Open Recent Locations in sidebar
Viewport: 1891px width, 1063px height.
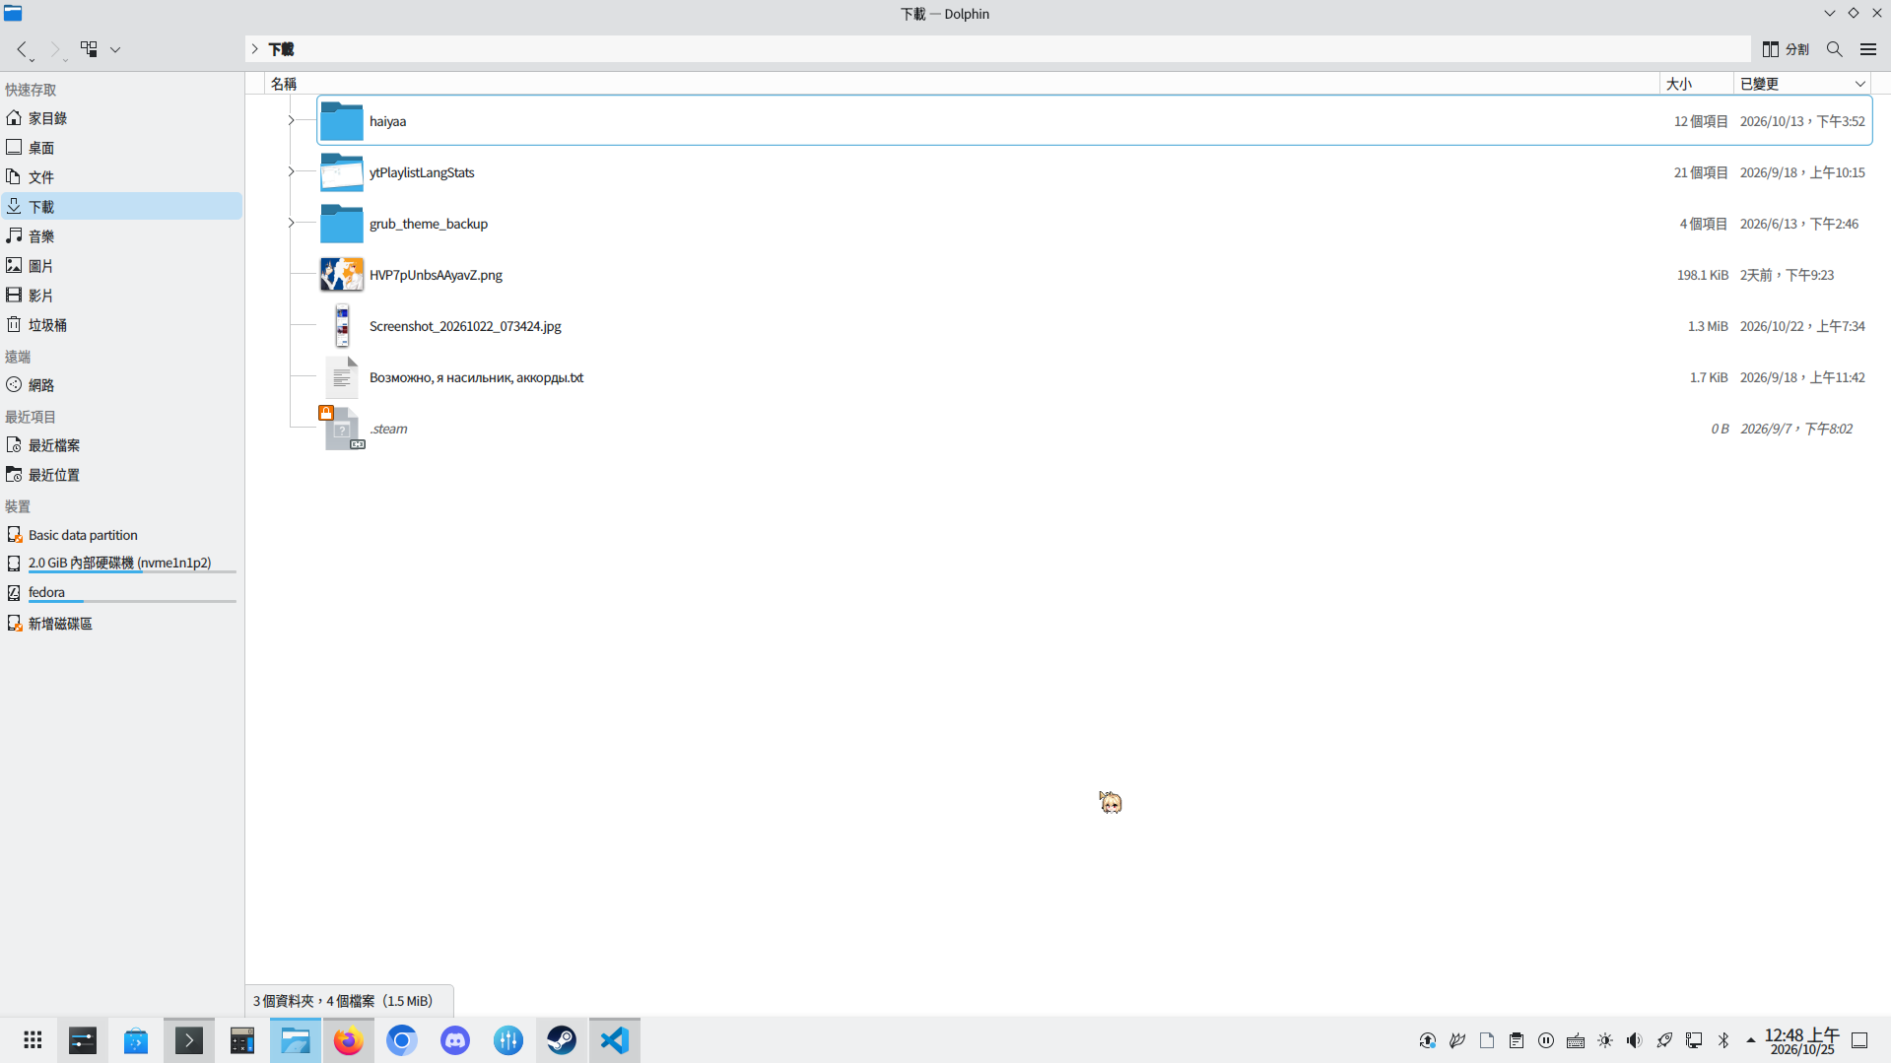point(121,475)
